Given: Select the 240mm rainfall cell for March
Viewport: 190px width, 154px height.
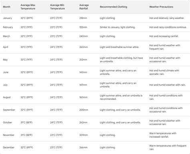Looking at the screenshot, I should tap(83, 36).
